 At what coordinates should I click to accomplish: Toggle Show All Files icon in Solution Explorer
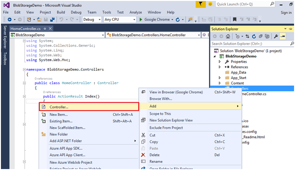point(267,36)
